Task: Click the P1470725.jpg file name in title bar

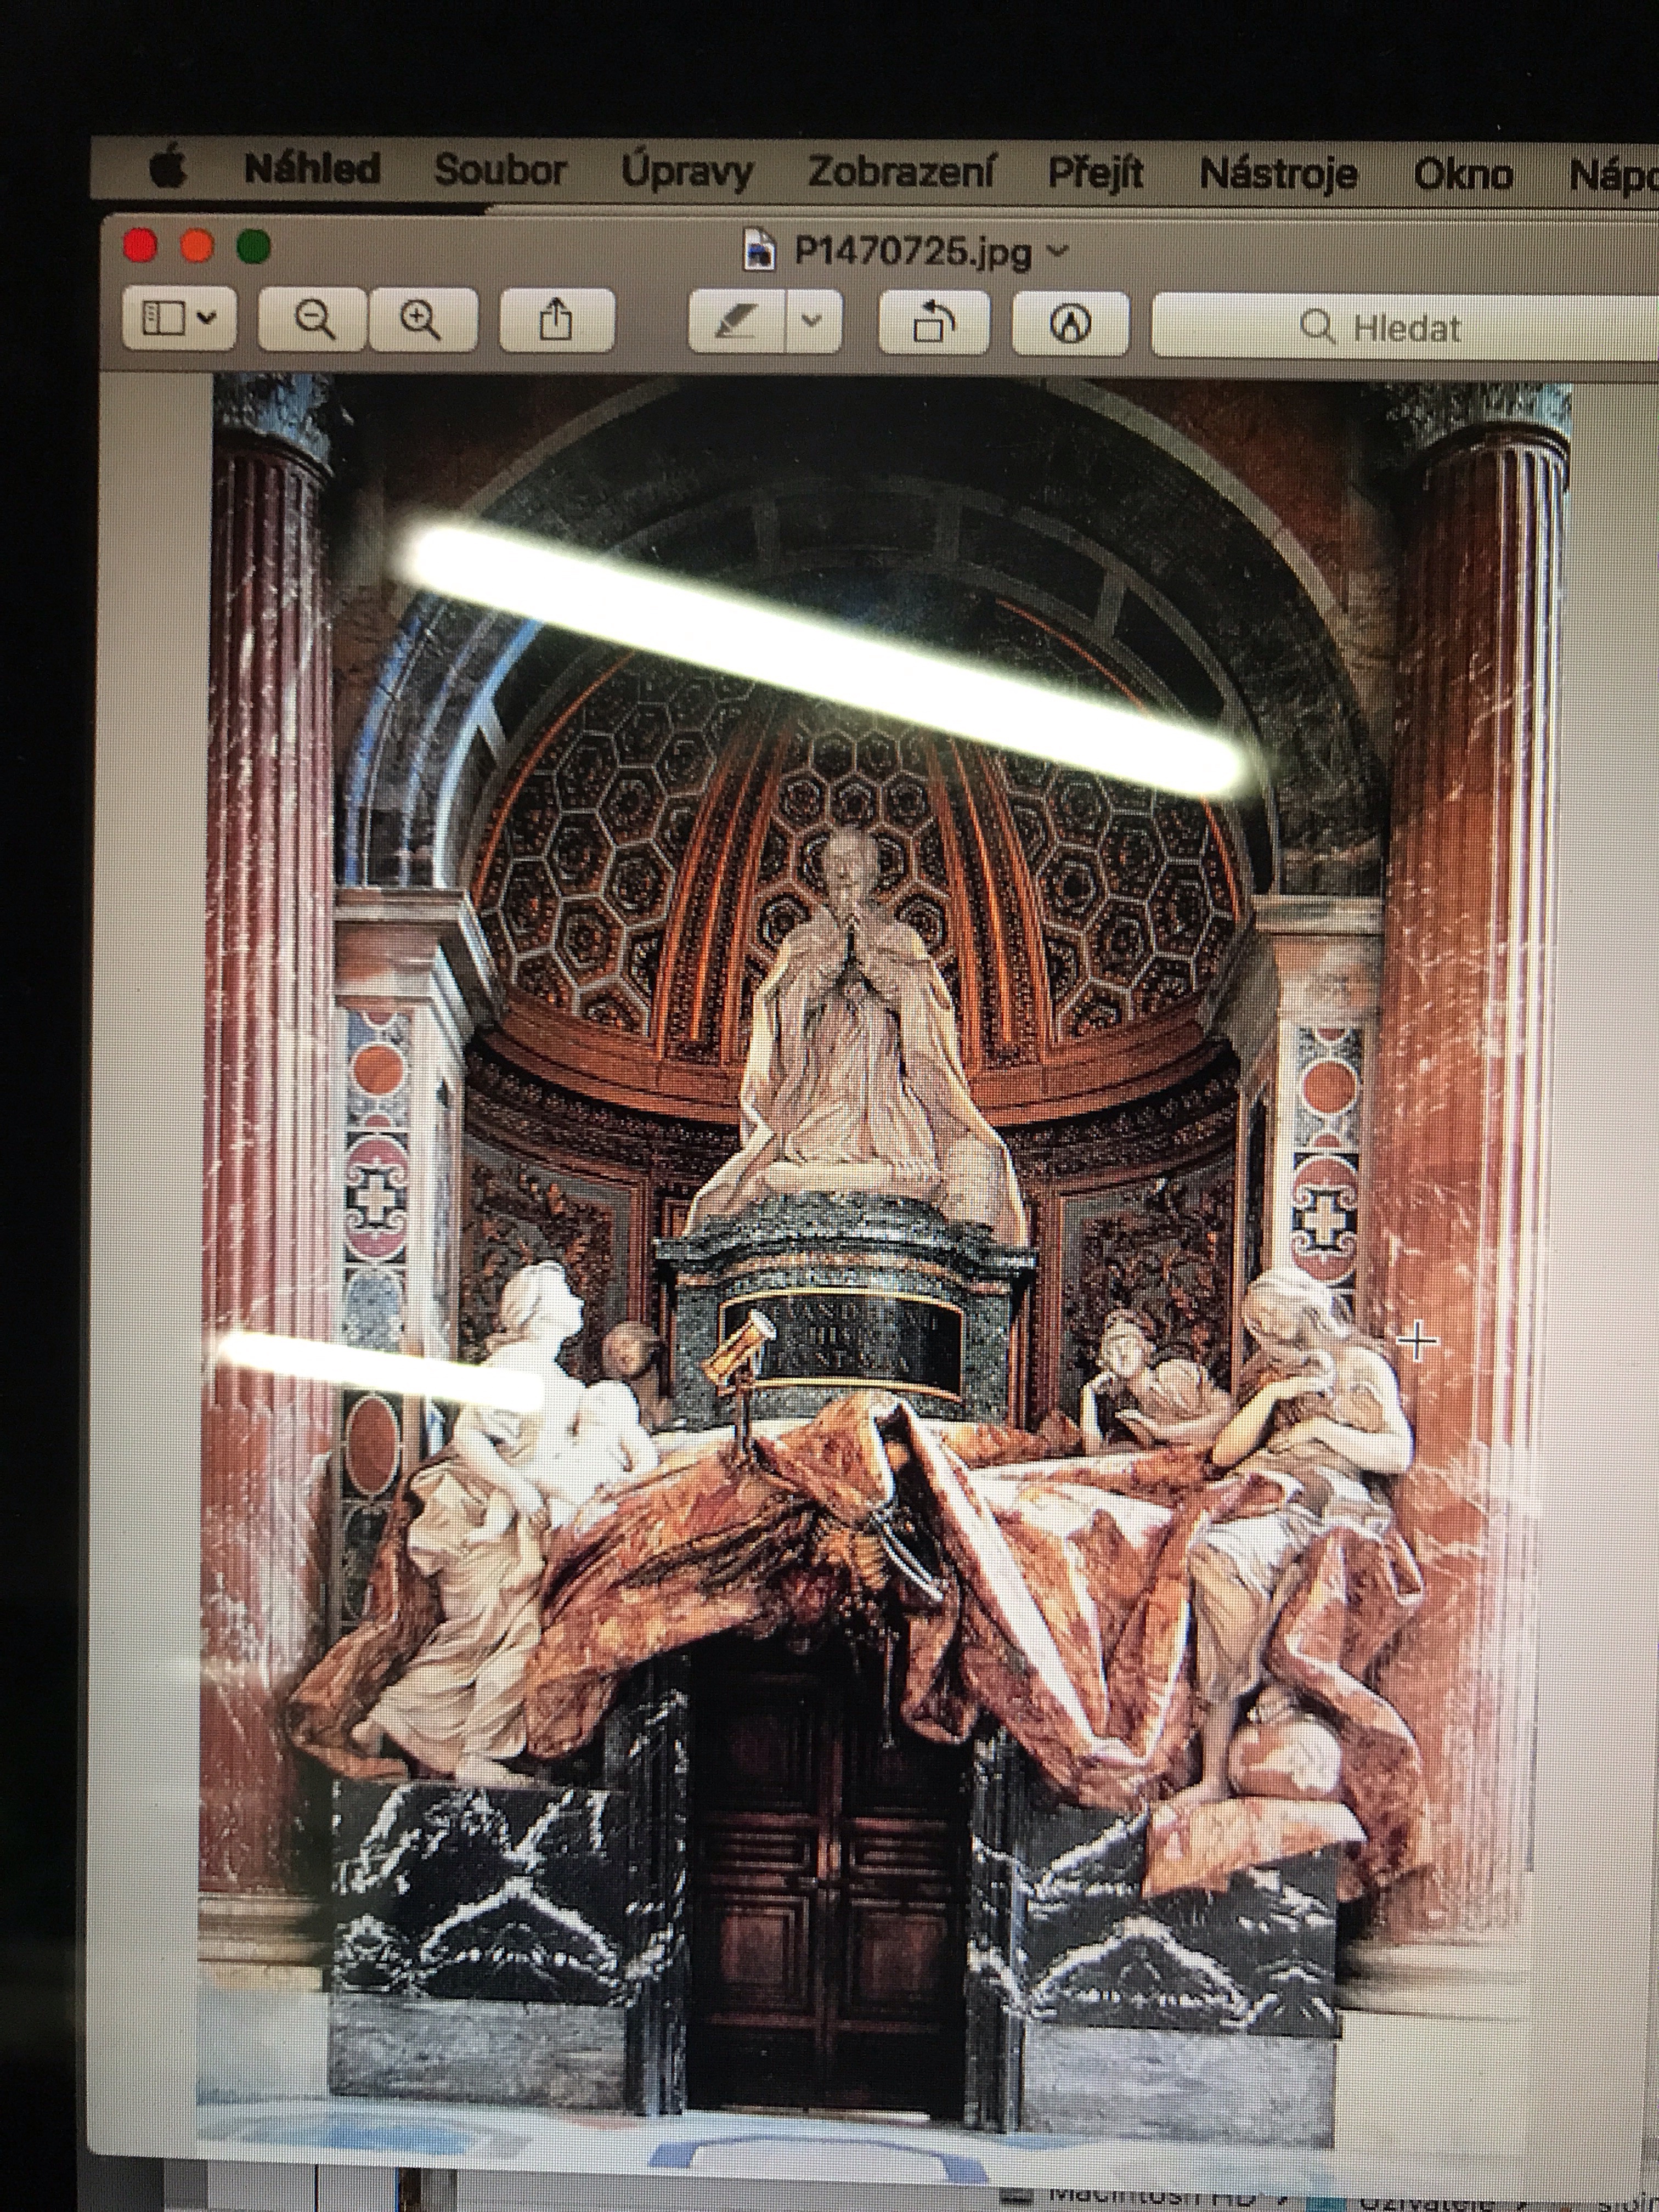Action: 912,251
